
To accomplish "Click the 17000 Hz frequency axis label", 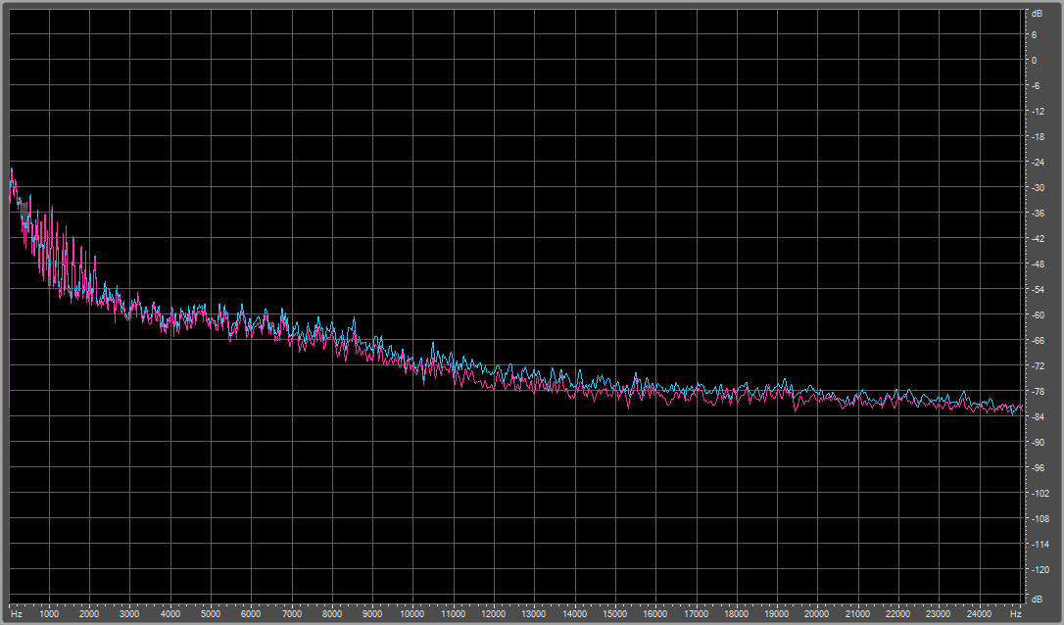I will [697, 613].
